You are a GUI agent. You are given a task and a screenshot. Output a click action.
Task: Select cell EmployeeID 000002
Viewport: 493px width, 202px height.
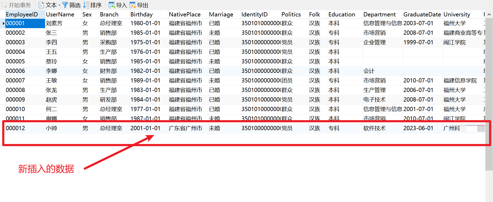[x=25, y=33]
